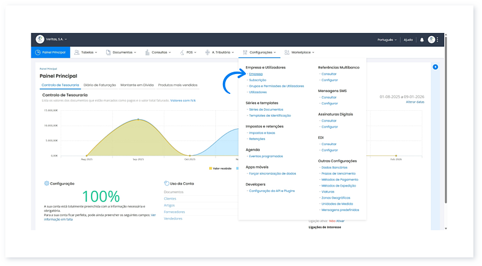Collapse the side panel with the blue arrow
The width and height of the screenshot is (482, 266).
point(435,67)
